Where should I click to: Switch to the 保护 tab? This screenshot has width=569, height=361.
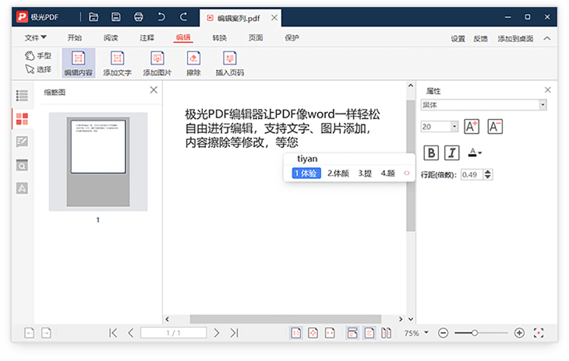(x=292, y=37)
